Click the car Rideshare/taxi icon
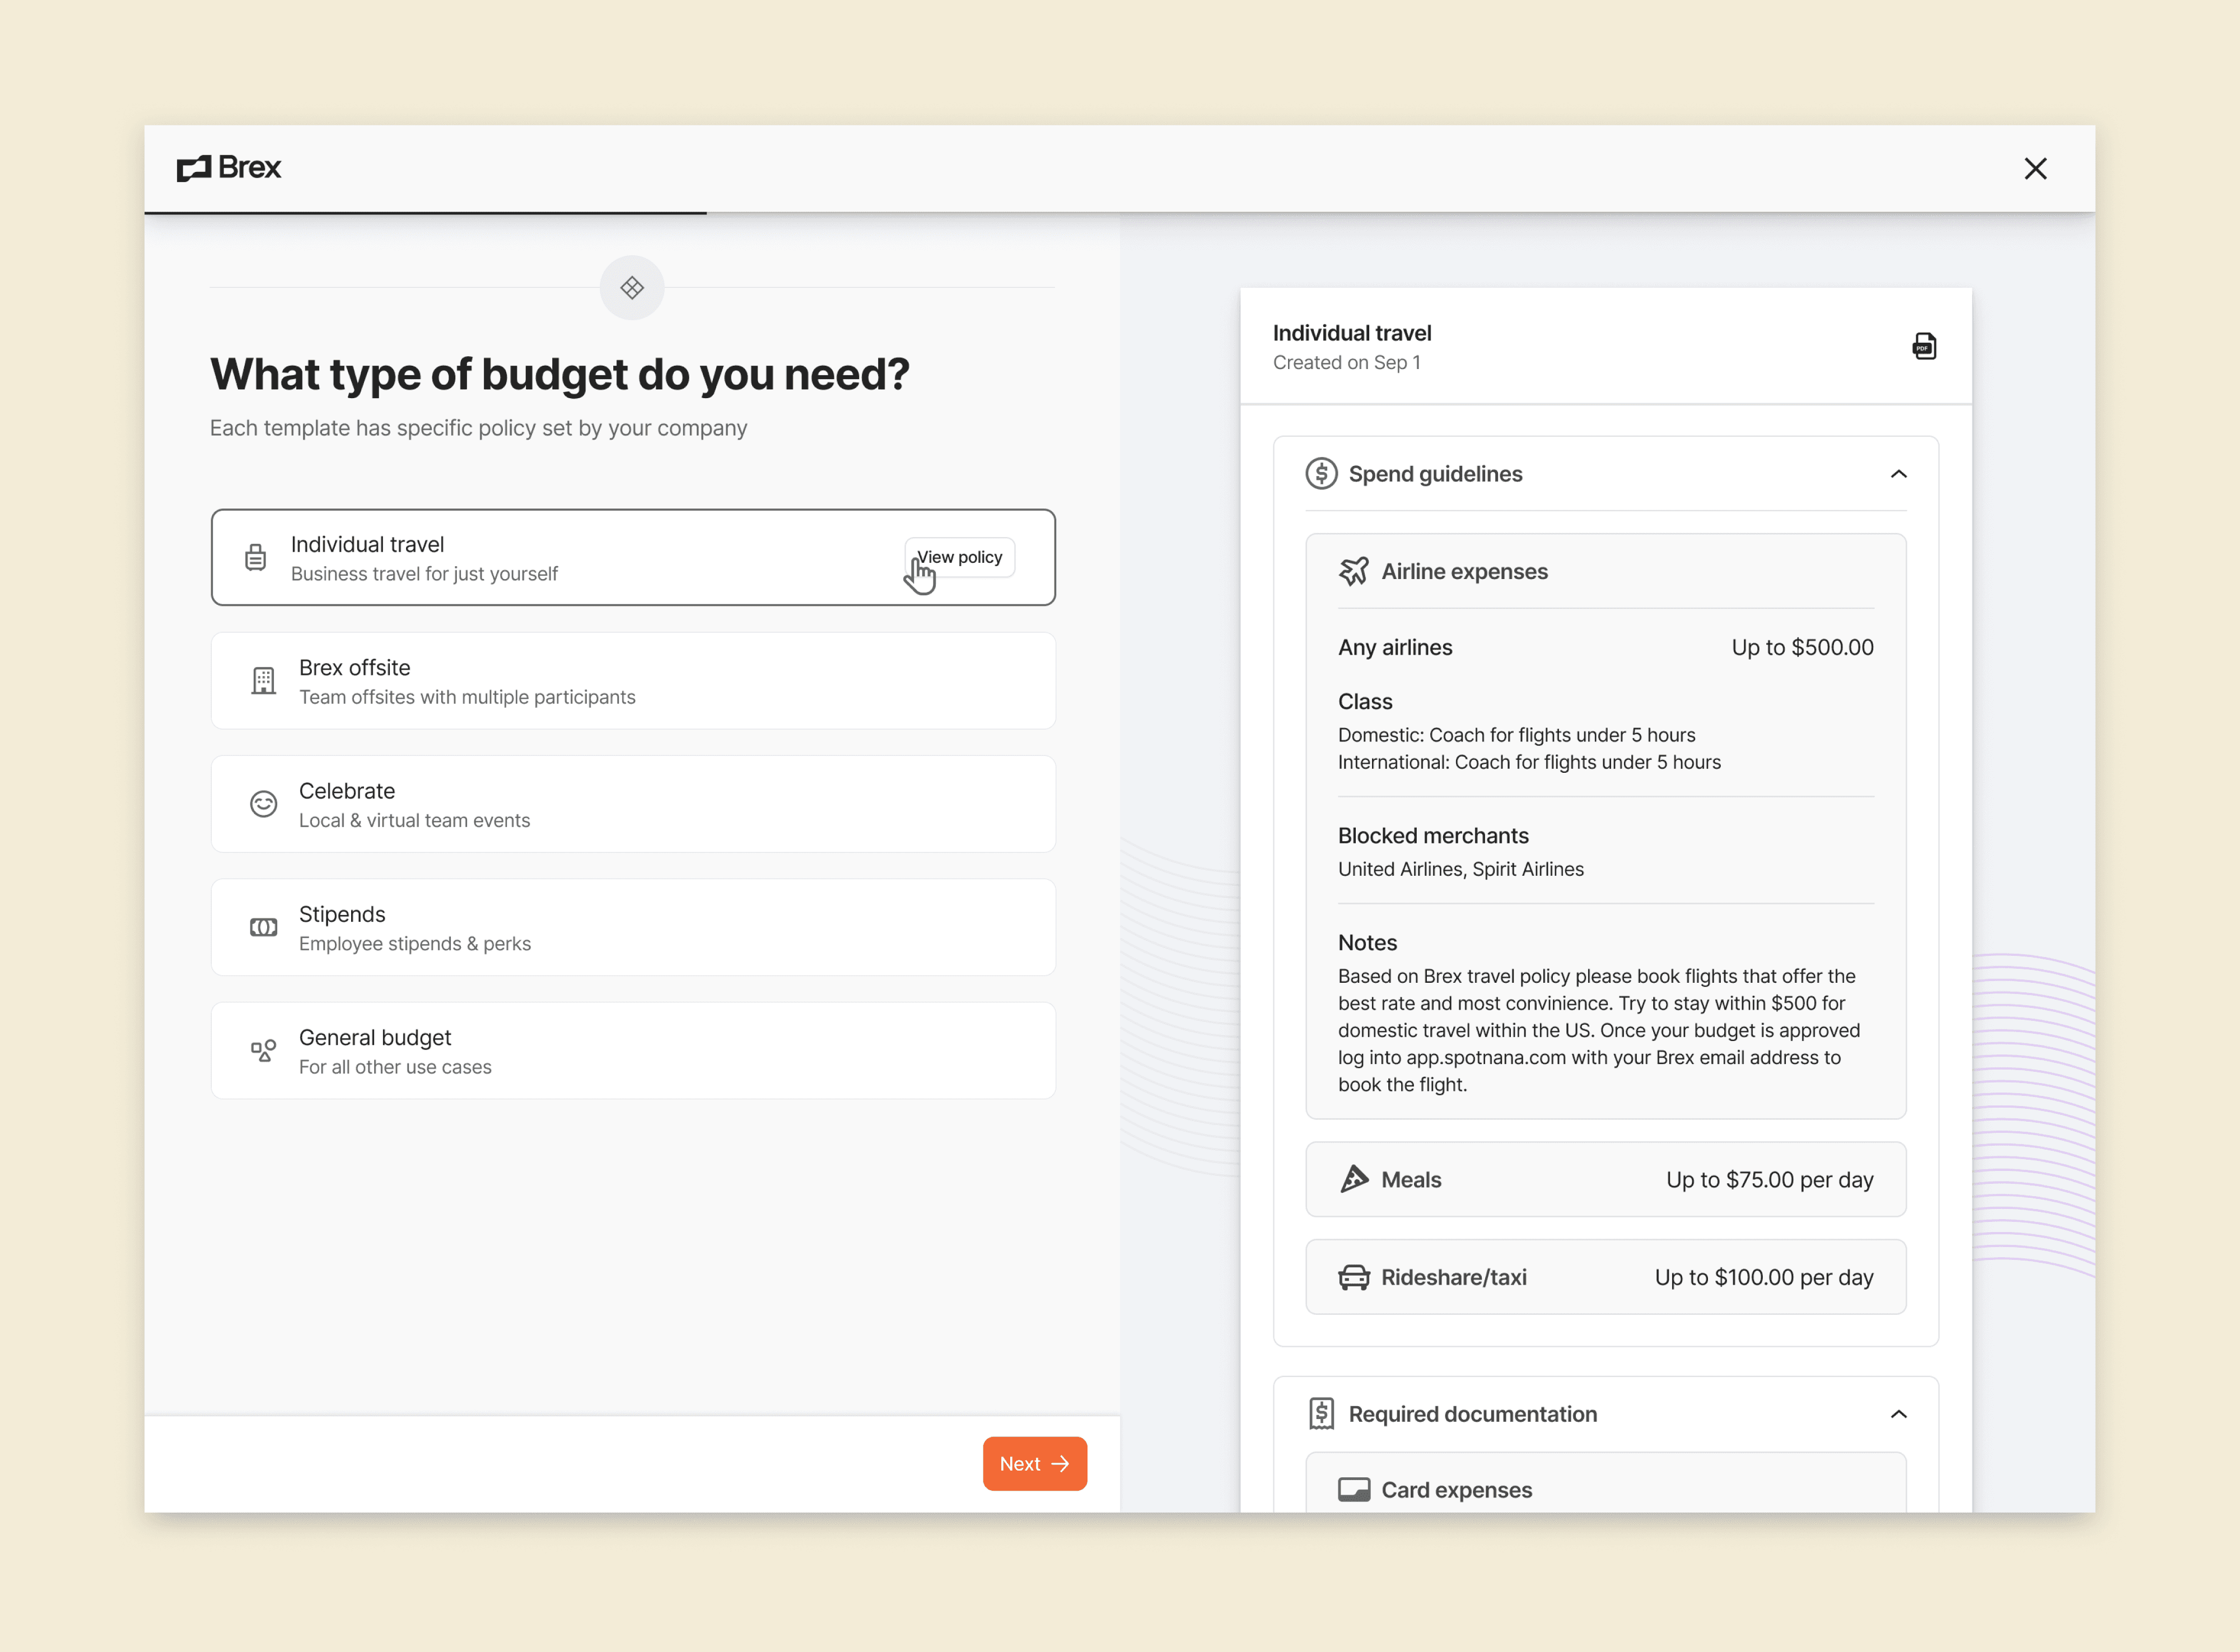 click(x=1354, y=1277)
